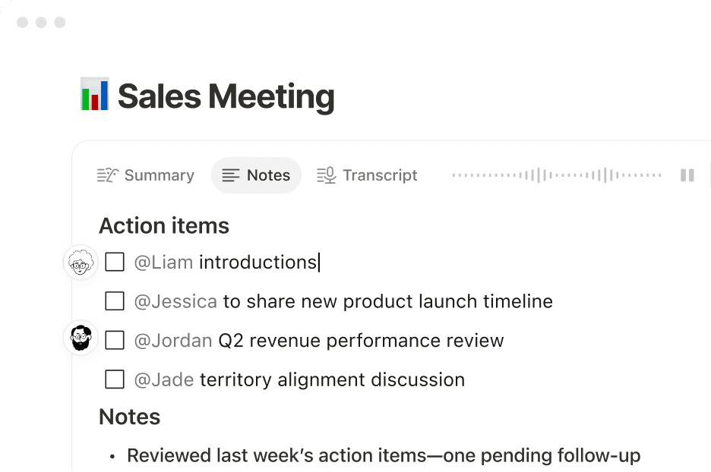Click the bar chart emoji beside Sales Meeting
This screenshot has height=472, width=711.
95,96
